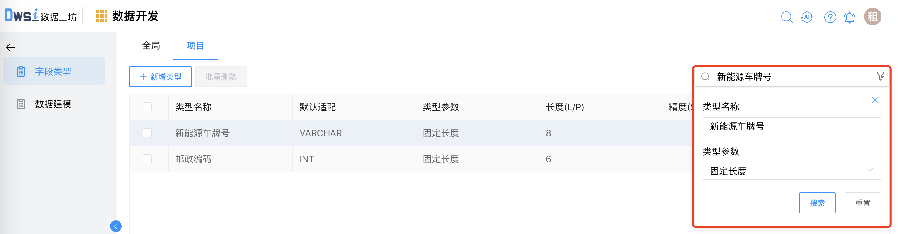Expand the 类型参数 dropdown showing 固定长度
Screen dimensions: 902x234
[791, 171]
